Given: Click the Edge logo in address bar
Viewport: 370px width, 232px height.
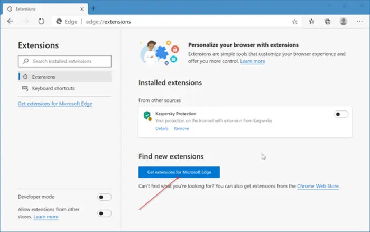Looking at the screenshot, I should 59,22.
